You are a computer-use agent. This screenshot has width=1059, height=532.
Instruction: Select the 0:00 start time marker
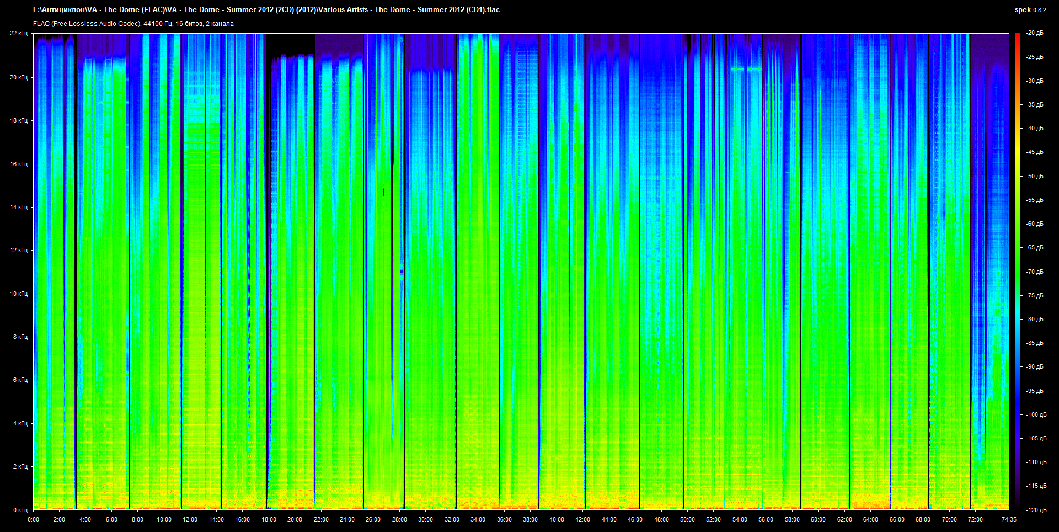(33, 519)
